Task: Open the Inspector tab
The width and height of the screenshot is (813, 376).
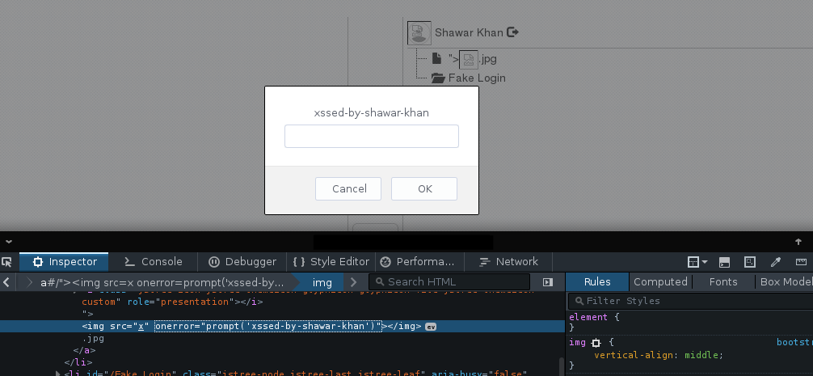Action: pos(64,262)
